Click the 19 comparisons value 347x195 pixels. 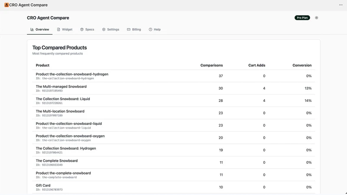221,150
